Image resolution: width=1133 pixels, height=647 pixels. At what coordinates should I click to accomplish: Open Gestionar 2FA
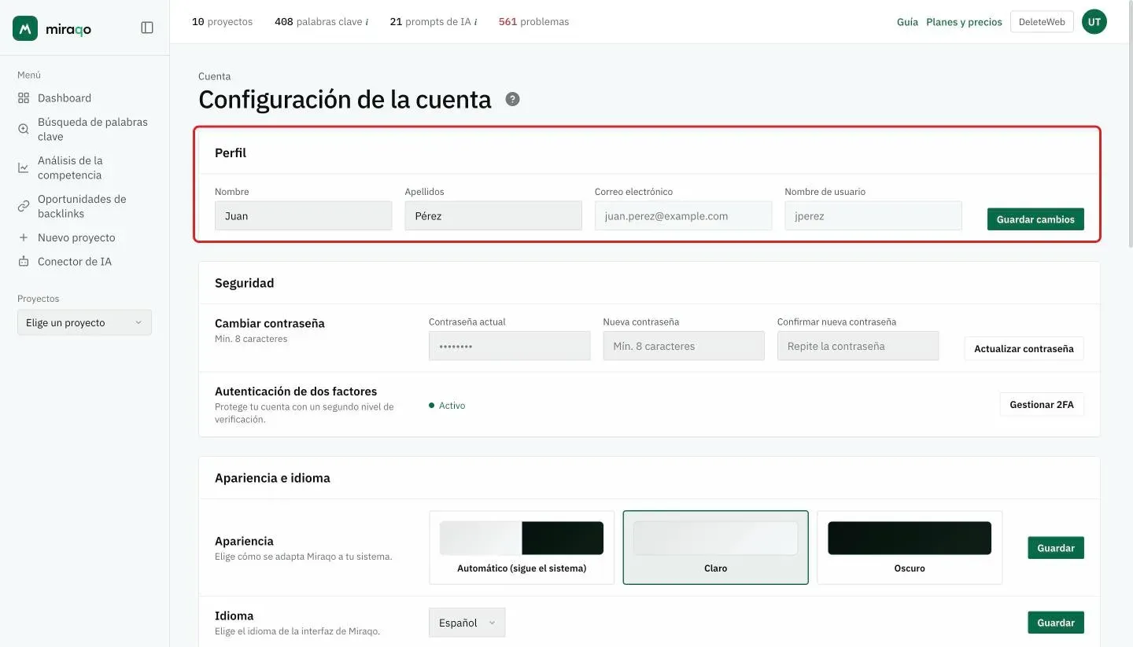tap(1042, 404)
